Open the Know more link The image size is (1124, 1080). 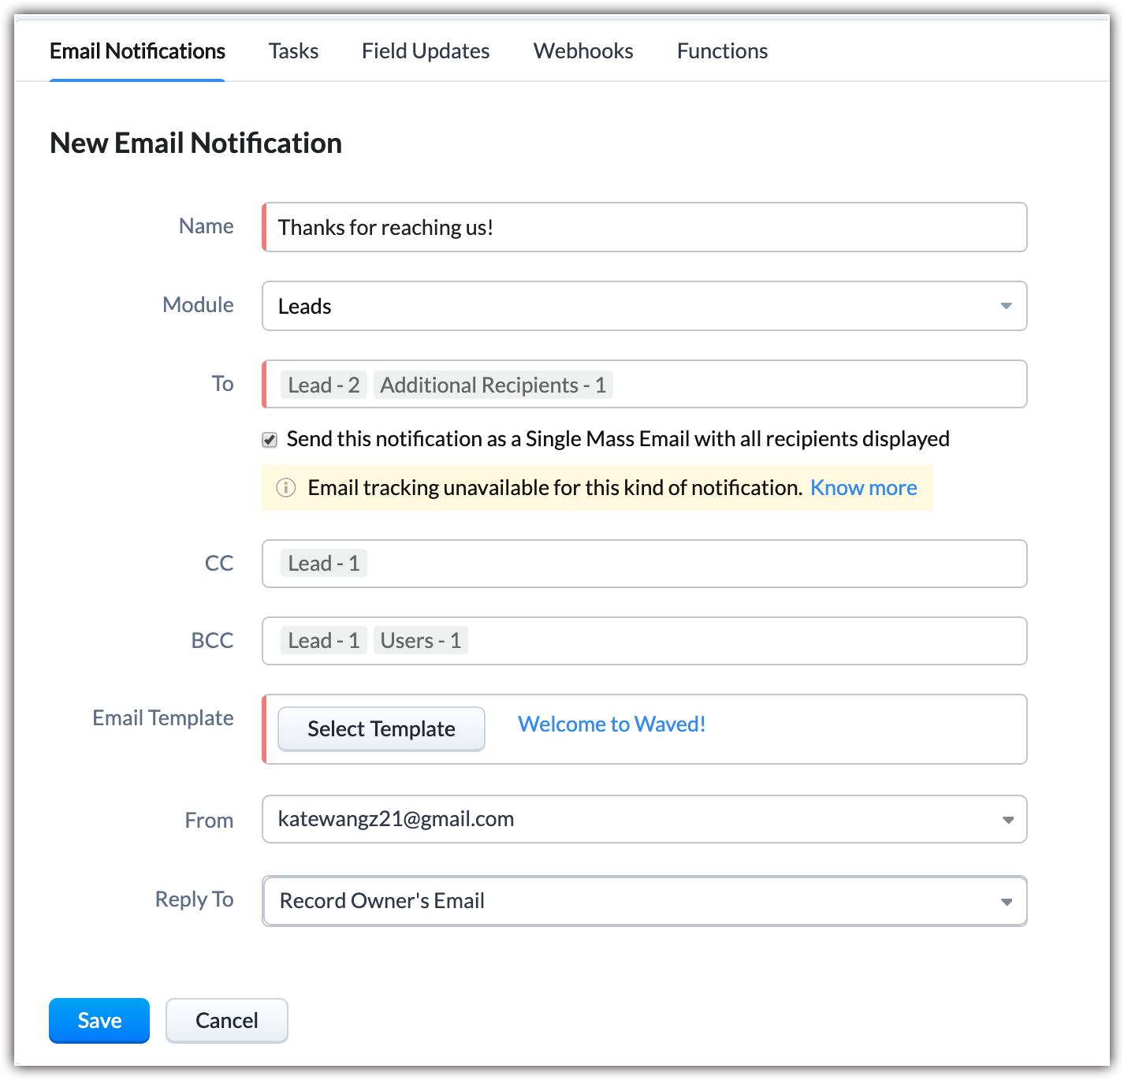coord(863,488)
